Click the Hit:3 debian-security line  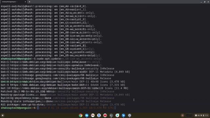(58, 69)
